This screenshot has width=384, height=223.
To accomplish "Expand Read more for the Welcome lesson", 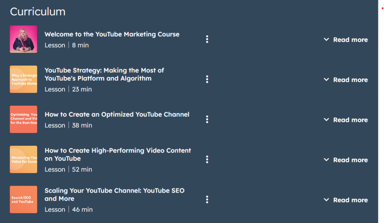I will coord(350,39).
